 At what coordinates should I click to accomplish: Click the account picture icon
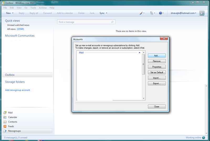pyautogui.click(x=202, y=13)
